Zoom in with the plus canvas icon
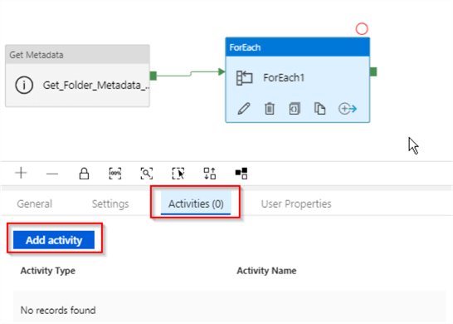The width and height of the screenshot is (453, 324). 21,173
